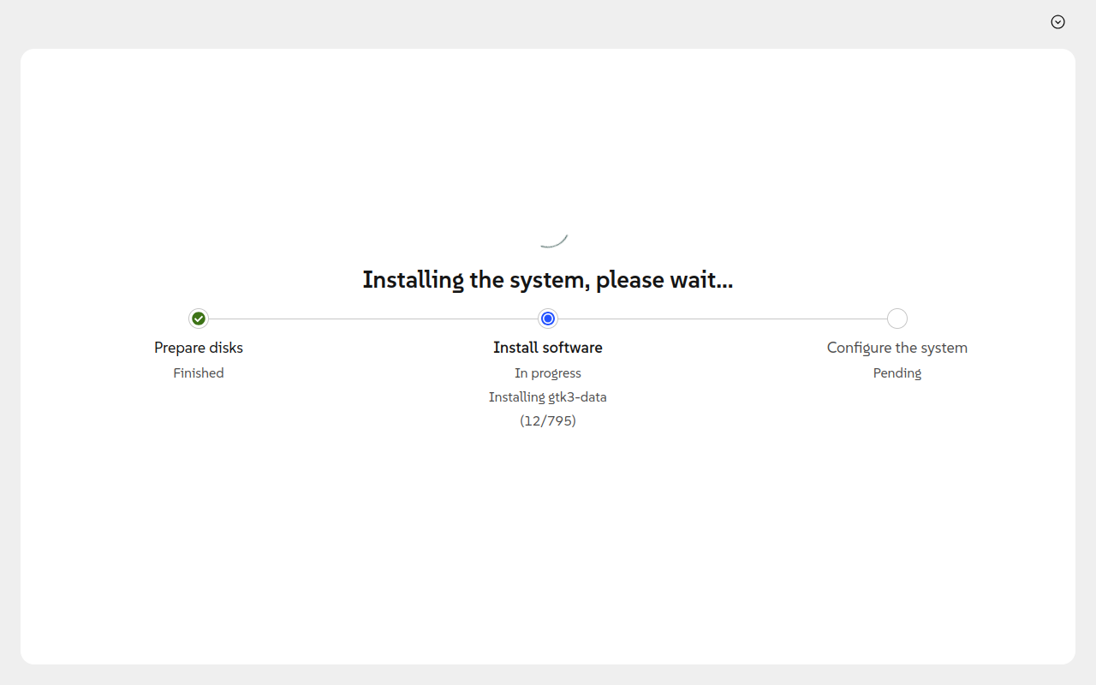Click the green checkmark step icon
The width and height of the screenshot is (1096, 685).
199,319
